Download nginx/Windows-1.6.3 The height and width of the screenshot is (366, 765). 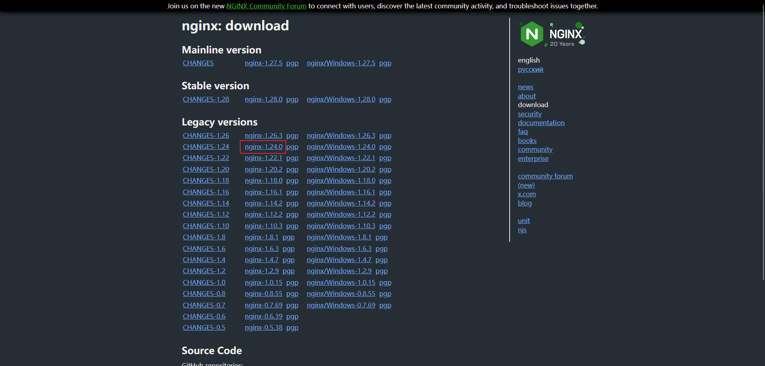click(x=339, y=249)
